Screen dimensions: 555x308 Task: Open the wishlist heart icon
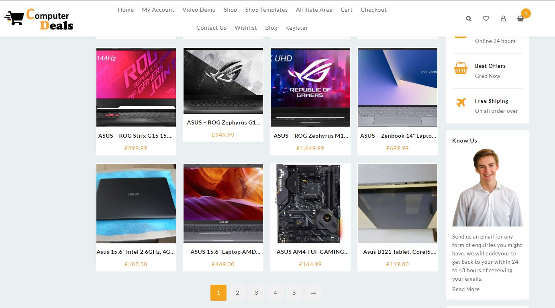[x=486, y=18]
